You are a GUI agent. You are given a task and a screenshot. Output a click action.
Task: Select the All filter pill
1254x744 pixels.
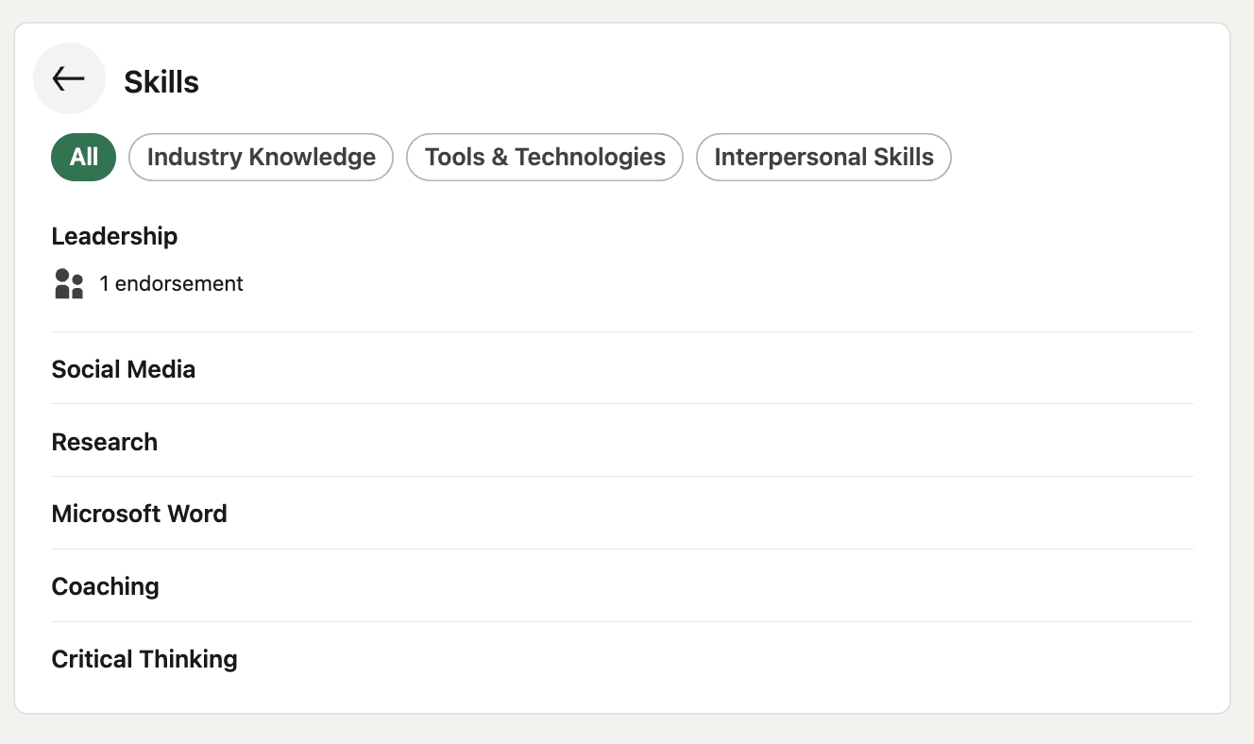(83, 157)
